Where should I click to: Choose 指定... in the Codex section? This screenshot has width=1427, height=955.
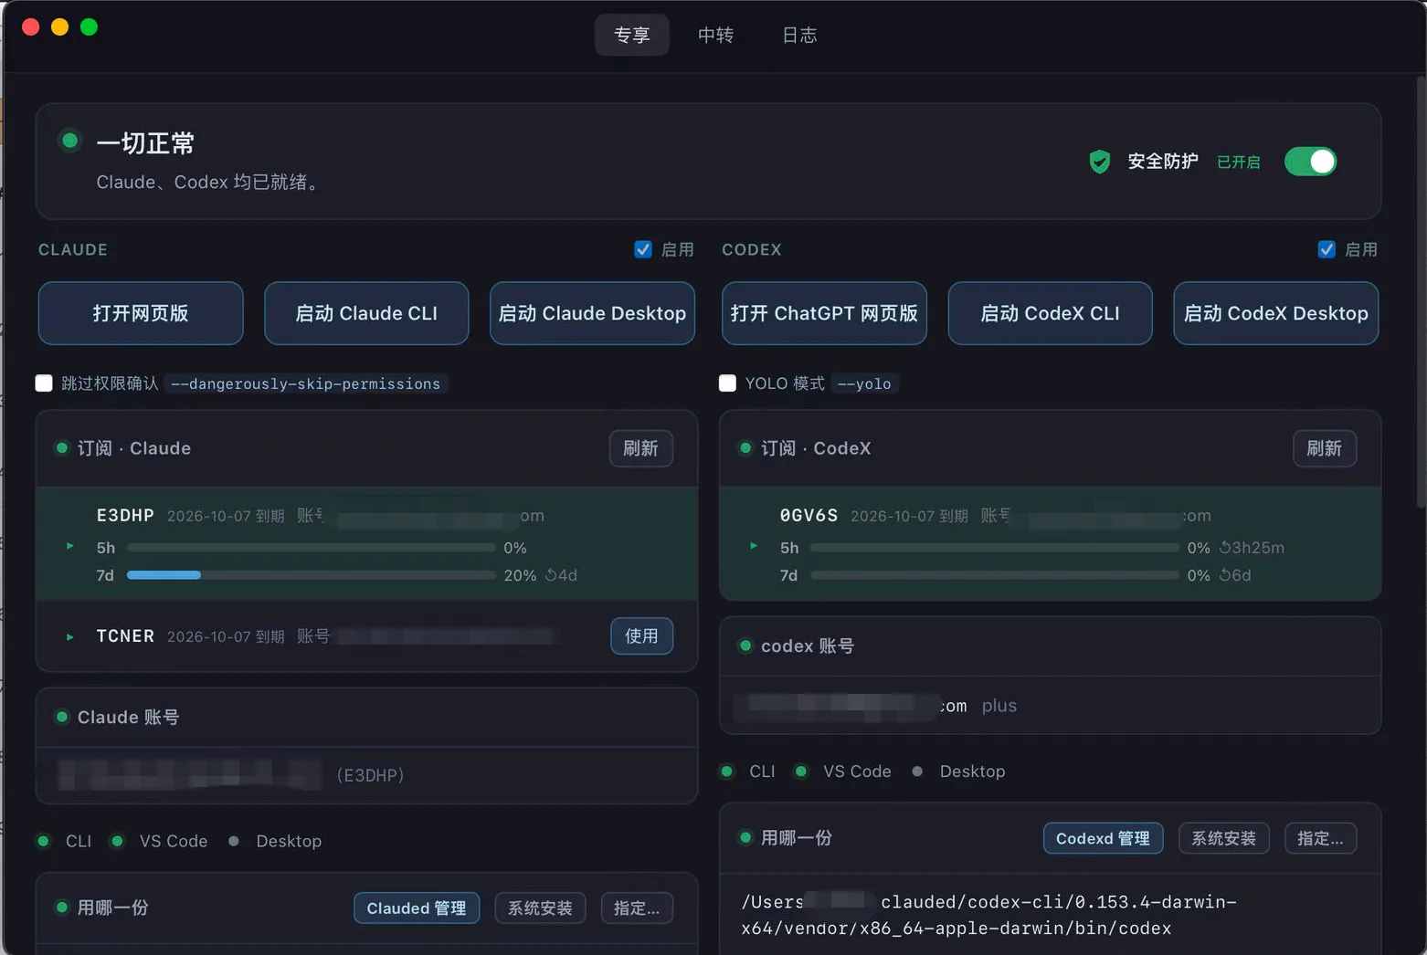(1320, 838)
